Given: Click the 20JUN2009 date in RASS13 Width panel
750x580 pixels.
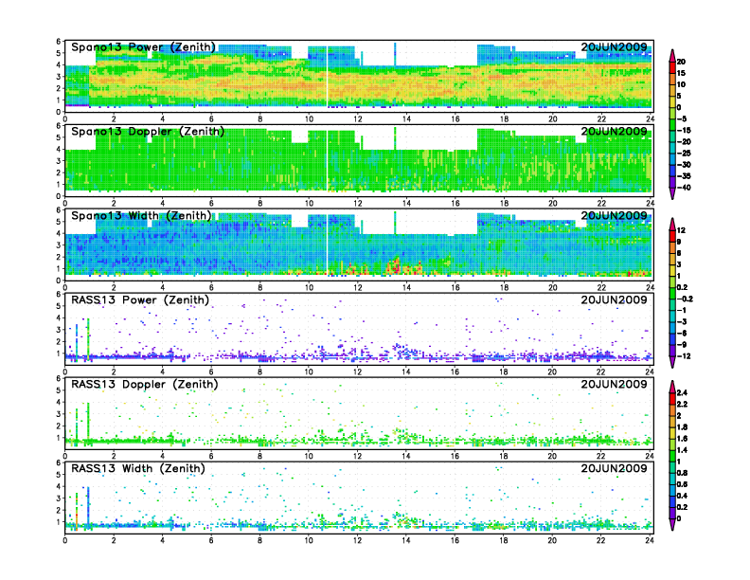Looking at the screenshot, I should click(x=614, y=468).
